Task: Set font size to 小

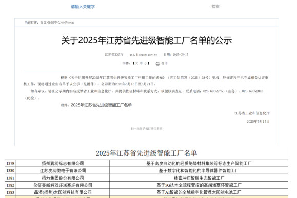Action: click(x=146, y=63)
